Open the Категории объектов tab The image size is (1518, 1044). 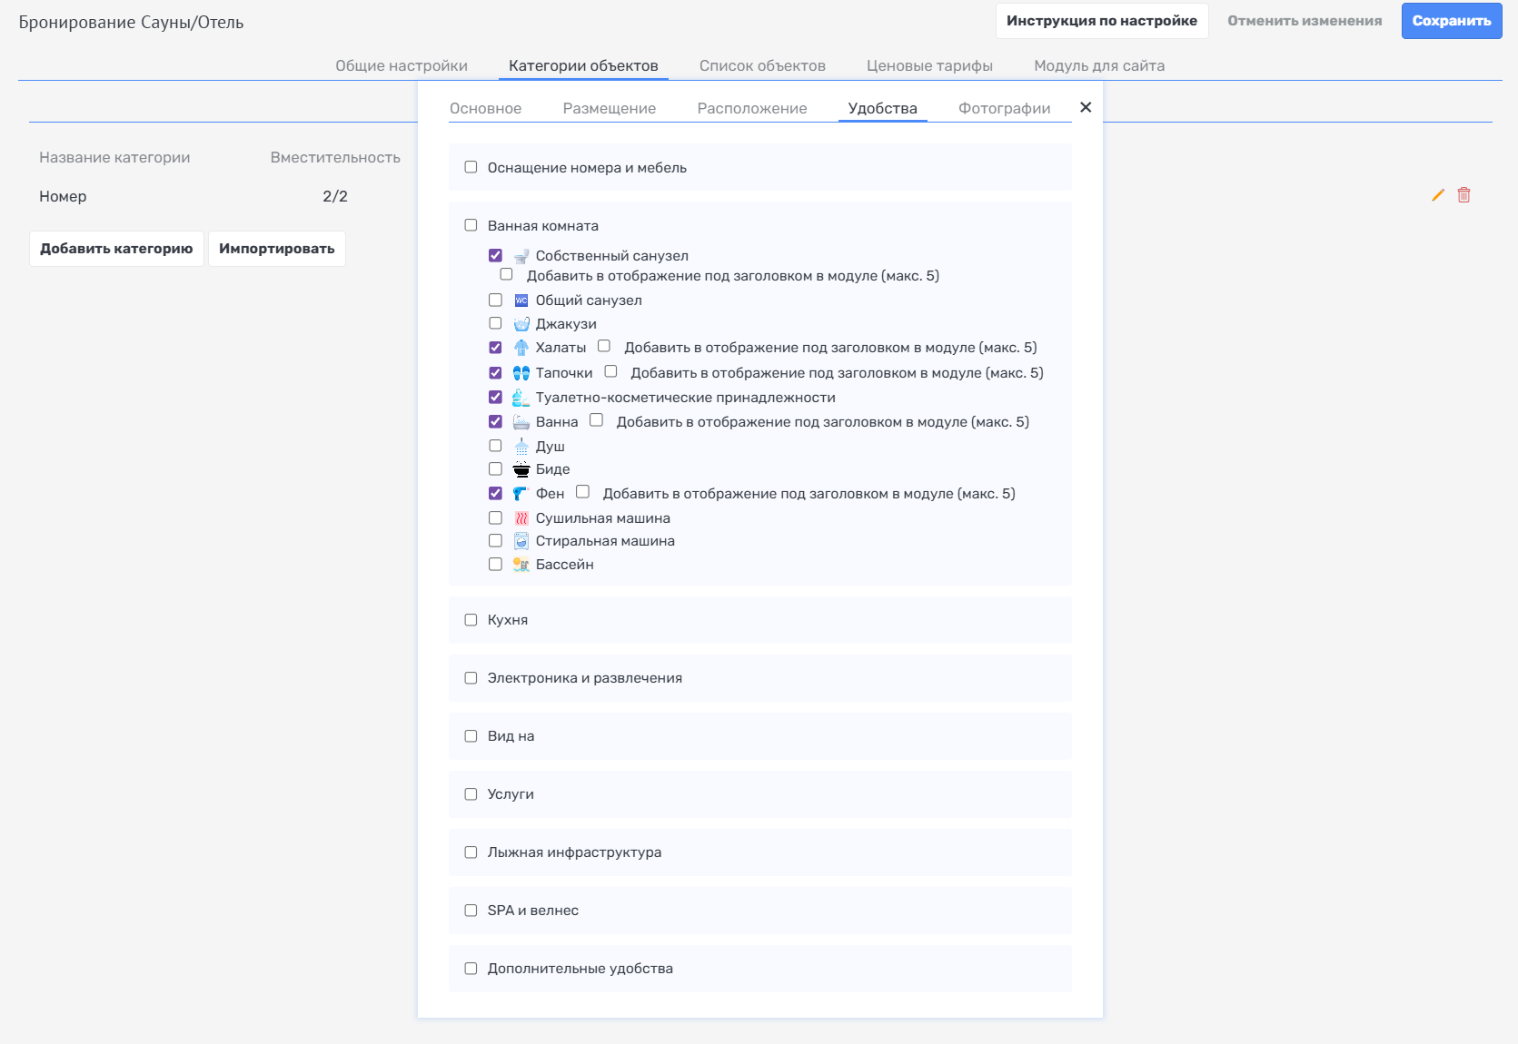pos(583,66)
